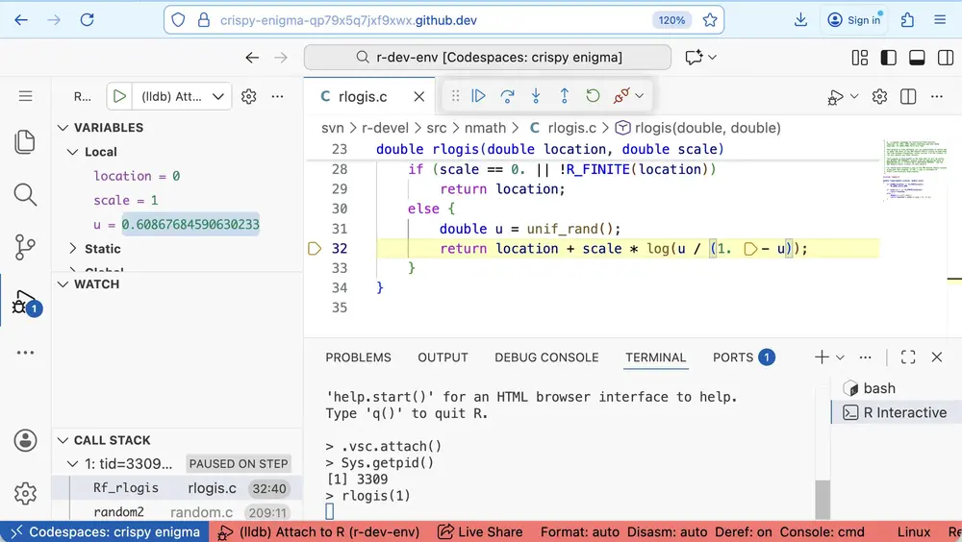This screenshot has height=542, width=962.
Task: Open the launch configuration dropdown
Action: coord(219,96)
